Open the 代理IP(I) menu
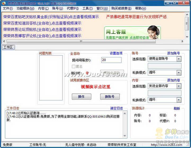Screen dimensions: 191x148 73,8
